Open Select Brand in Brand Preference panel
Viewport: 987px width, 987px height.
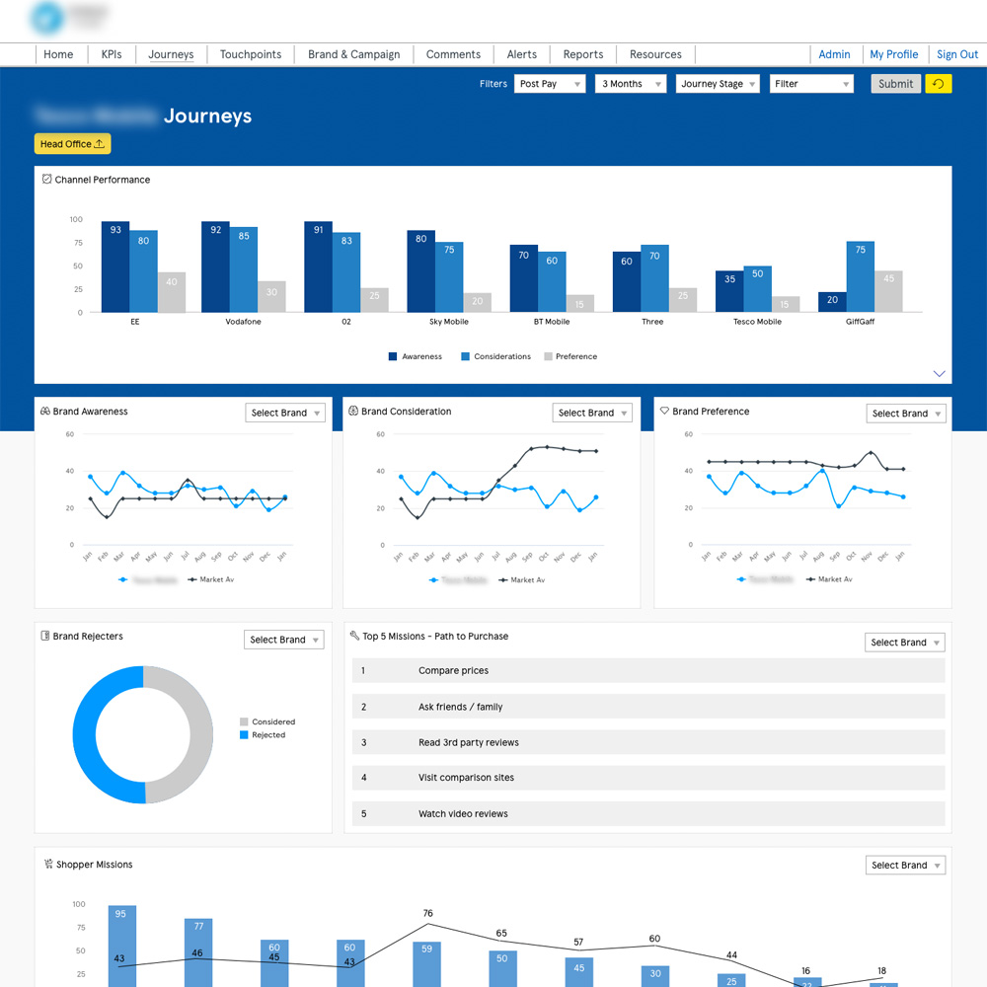tap(906, 414)
